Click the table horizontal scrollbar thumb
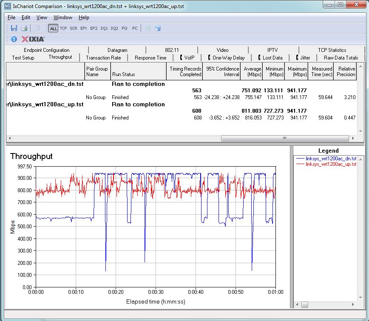This screenshot has height=321, width=369. tap(285, 138)
